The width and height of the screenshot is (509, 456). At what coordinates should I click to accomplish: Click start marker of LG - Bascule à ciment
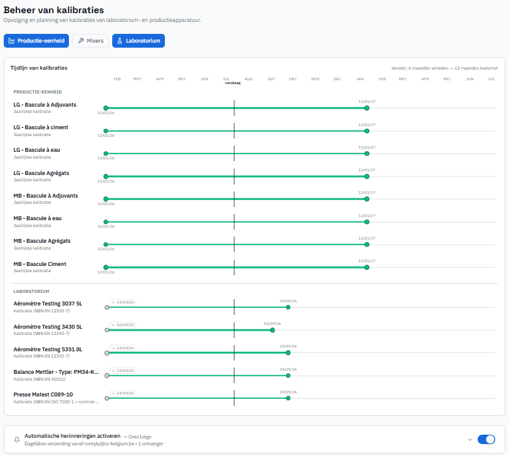pos(106,131)
